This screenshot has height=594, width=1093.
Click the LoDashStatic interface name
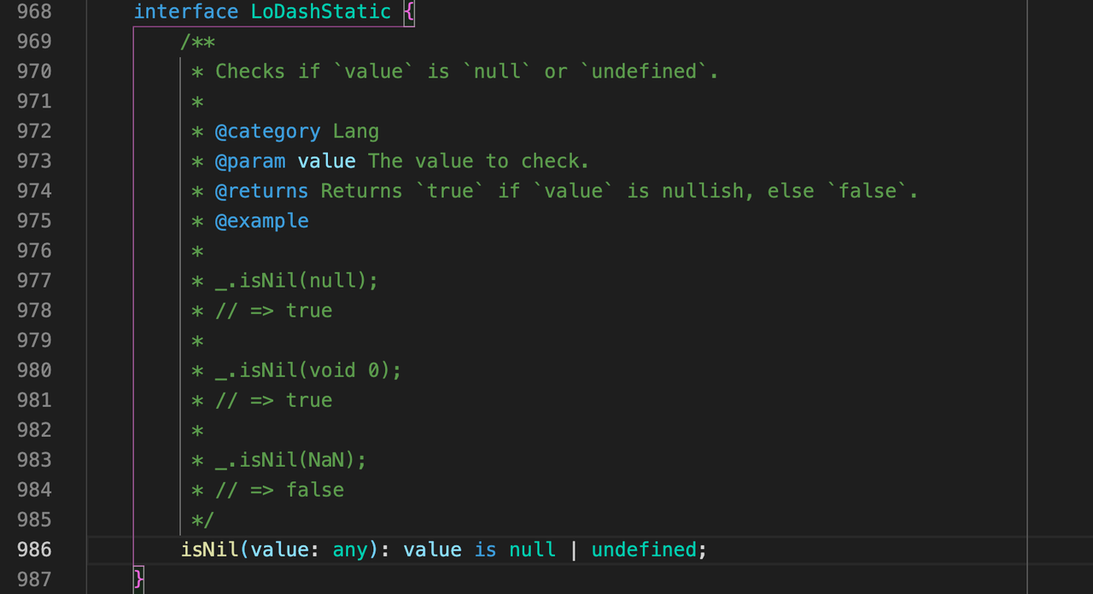(320, 12)
